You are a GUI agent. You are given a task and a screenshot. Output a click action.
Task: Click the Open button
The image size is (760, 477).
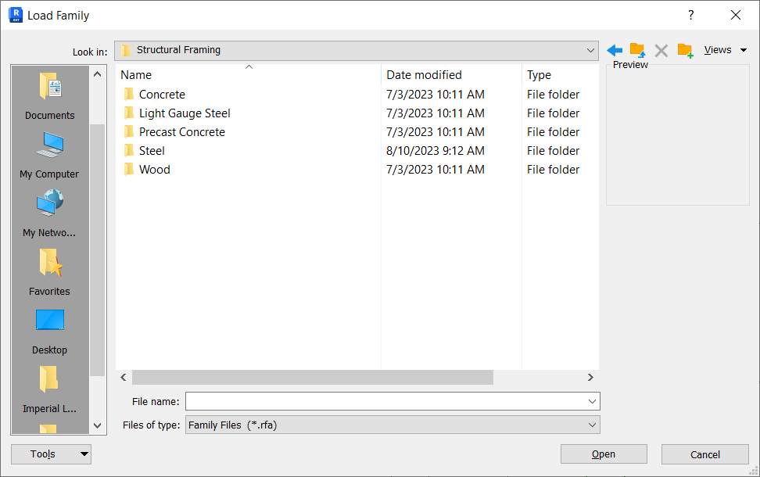(x=604, y=454)
